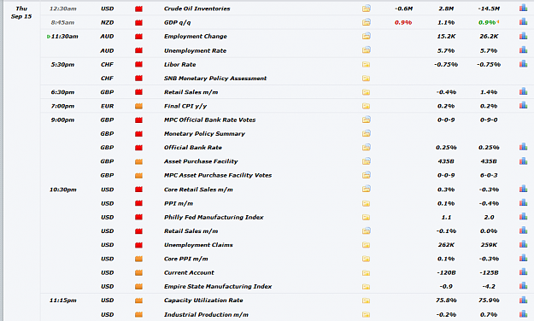Click red impact icon for Crude Oil Inventories
Viewport: 534px width, 321px height.
(138, 9)
